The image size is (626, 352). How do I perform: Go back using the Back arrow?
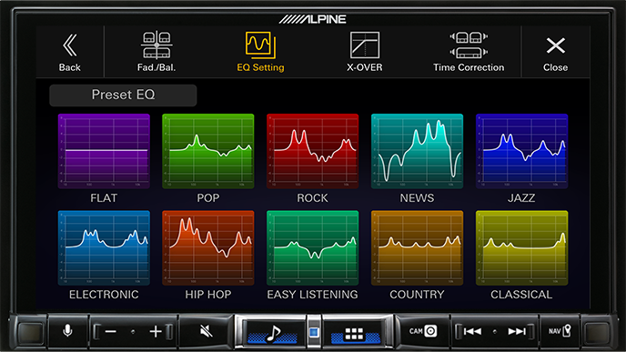[x=70, y=52]
